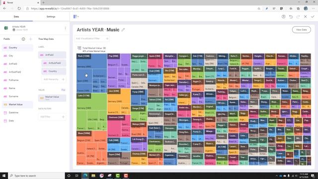Open File Explorer from the taskbar
The width and height of the screenshot is (318, 179).
[93, 176]
